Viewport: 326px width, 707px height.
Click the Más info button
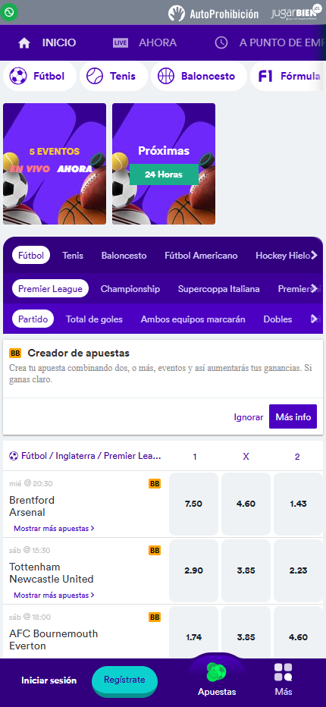click(293, 416)
